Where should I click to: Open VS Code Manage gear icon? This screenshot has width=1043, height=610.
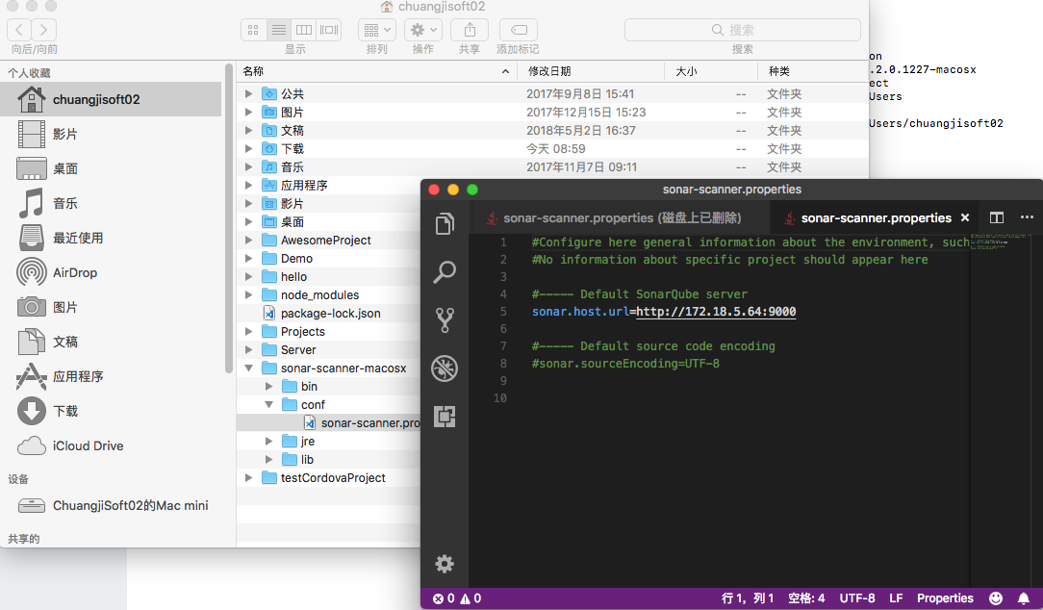(x=445, y=564)
